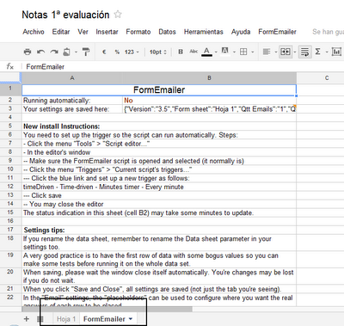Toggle Bold formatting
The image size is (344, 326).
(x=181, y=52)
